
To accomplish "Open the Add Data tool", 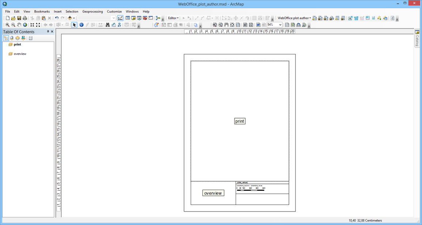I will pos(69,18).
